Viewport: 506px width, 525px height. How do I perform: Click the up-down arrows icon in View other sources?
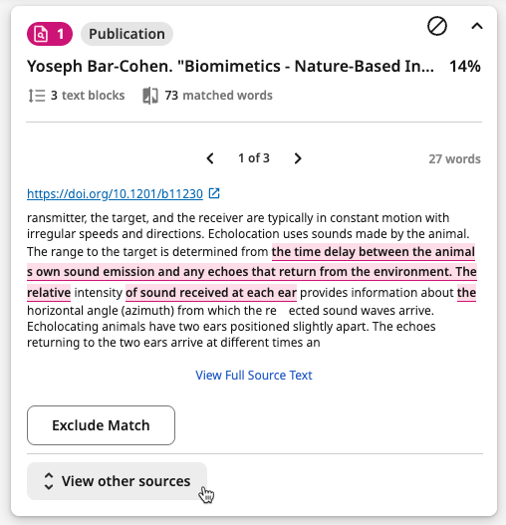pos(49,481)
